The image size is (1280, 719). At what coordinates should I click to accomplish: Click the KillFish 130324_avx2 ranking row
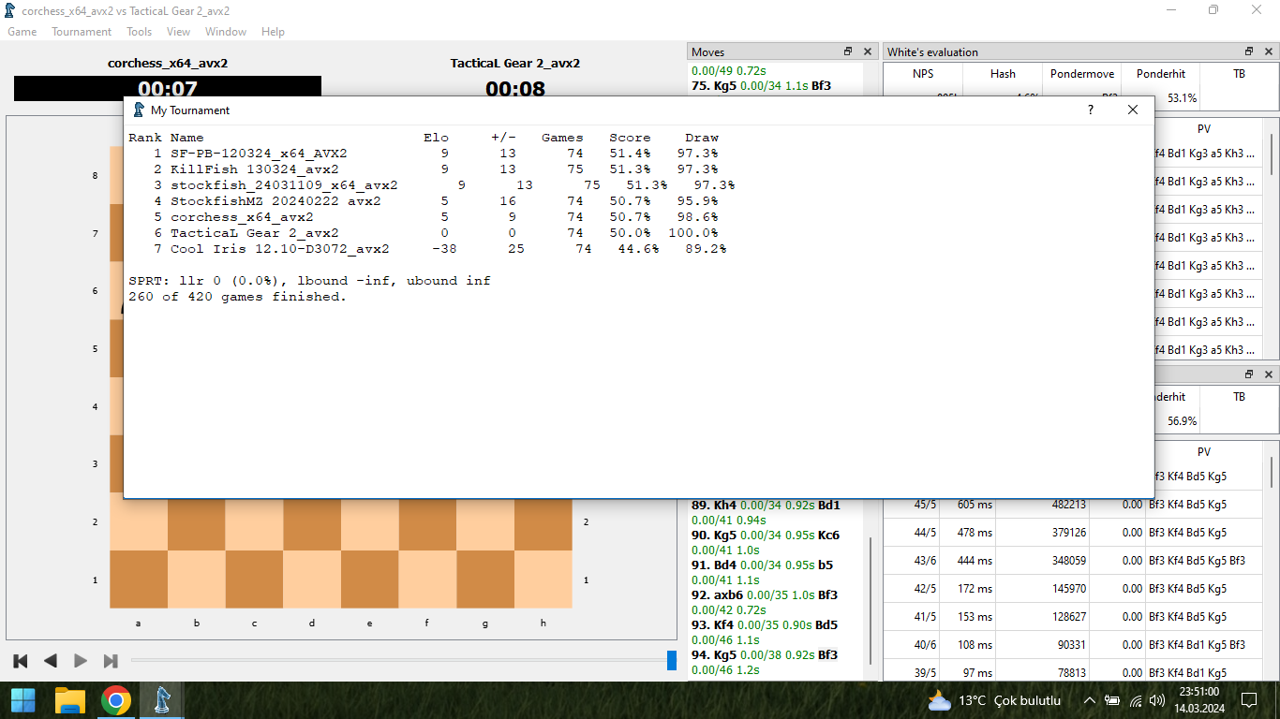click(x=424, y=169)
